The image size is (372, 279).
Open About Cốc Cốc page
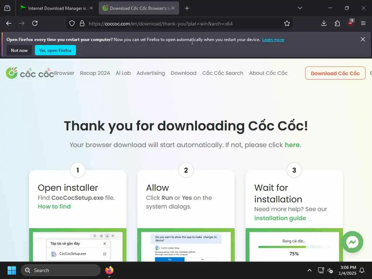point(268,73)
